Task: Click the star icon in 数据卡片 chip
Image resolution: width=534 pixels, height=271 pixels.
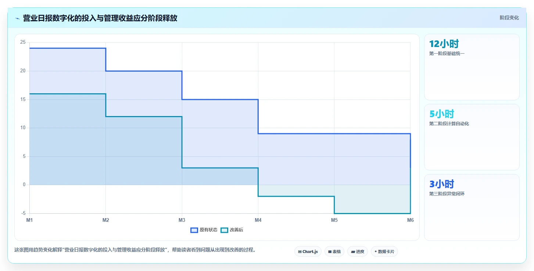Action: coord(376,252)
